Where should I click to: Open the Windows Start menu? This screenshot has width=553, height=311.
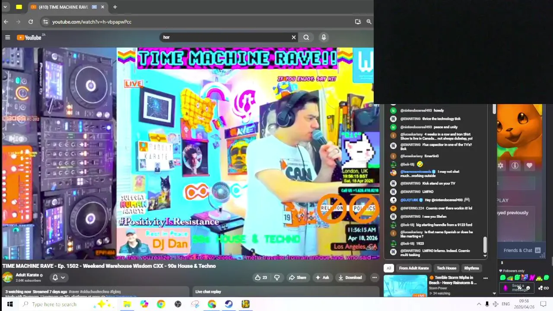pos(10,304)
